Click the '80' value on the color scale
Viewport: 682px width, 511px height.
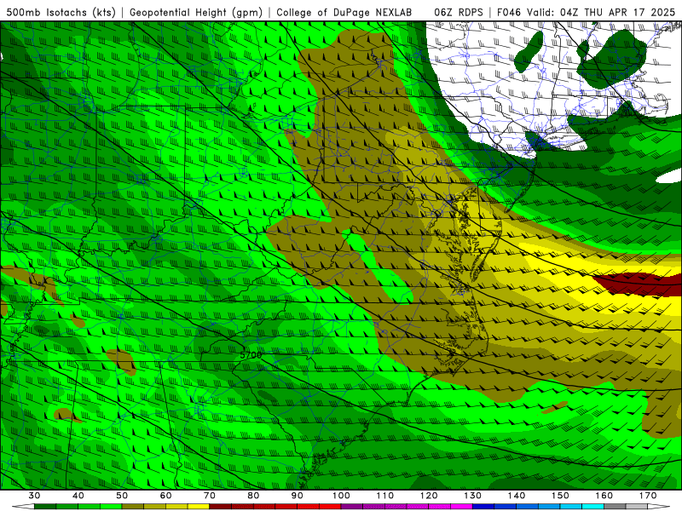pyautogui.click(x=253, y=496)
